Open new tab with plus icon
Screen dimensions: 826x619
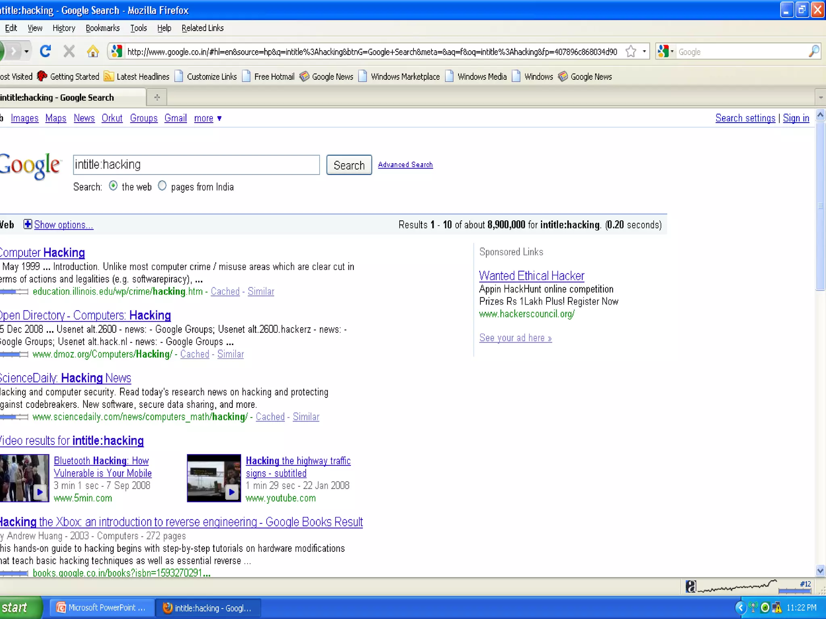pos(157,97)
